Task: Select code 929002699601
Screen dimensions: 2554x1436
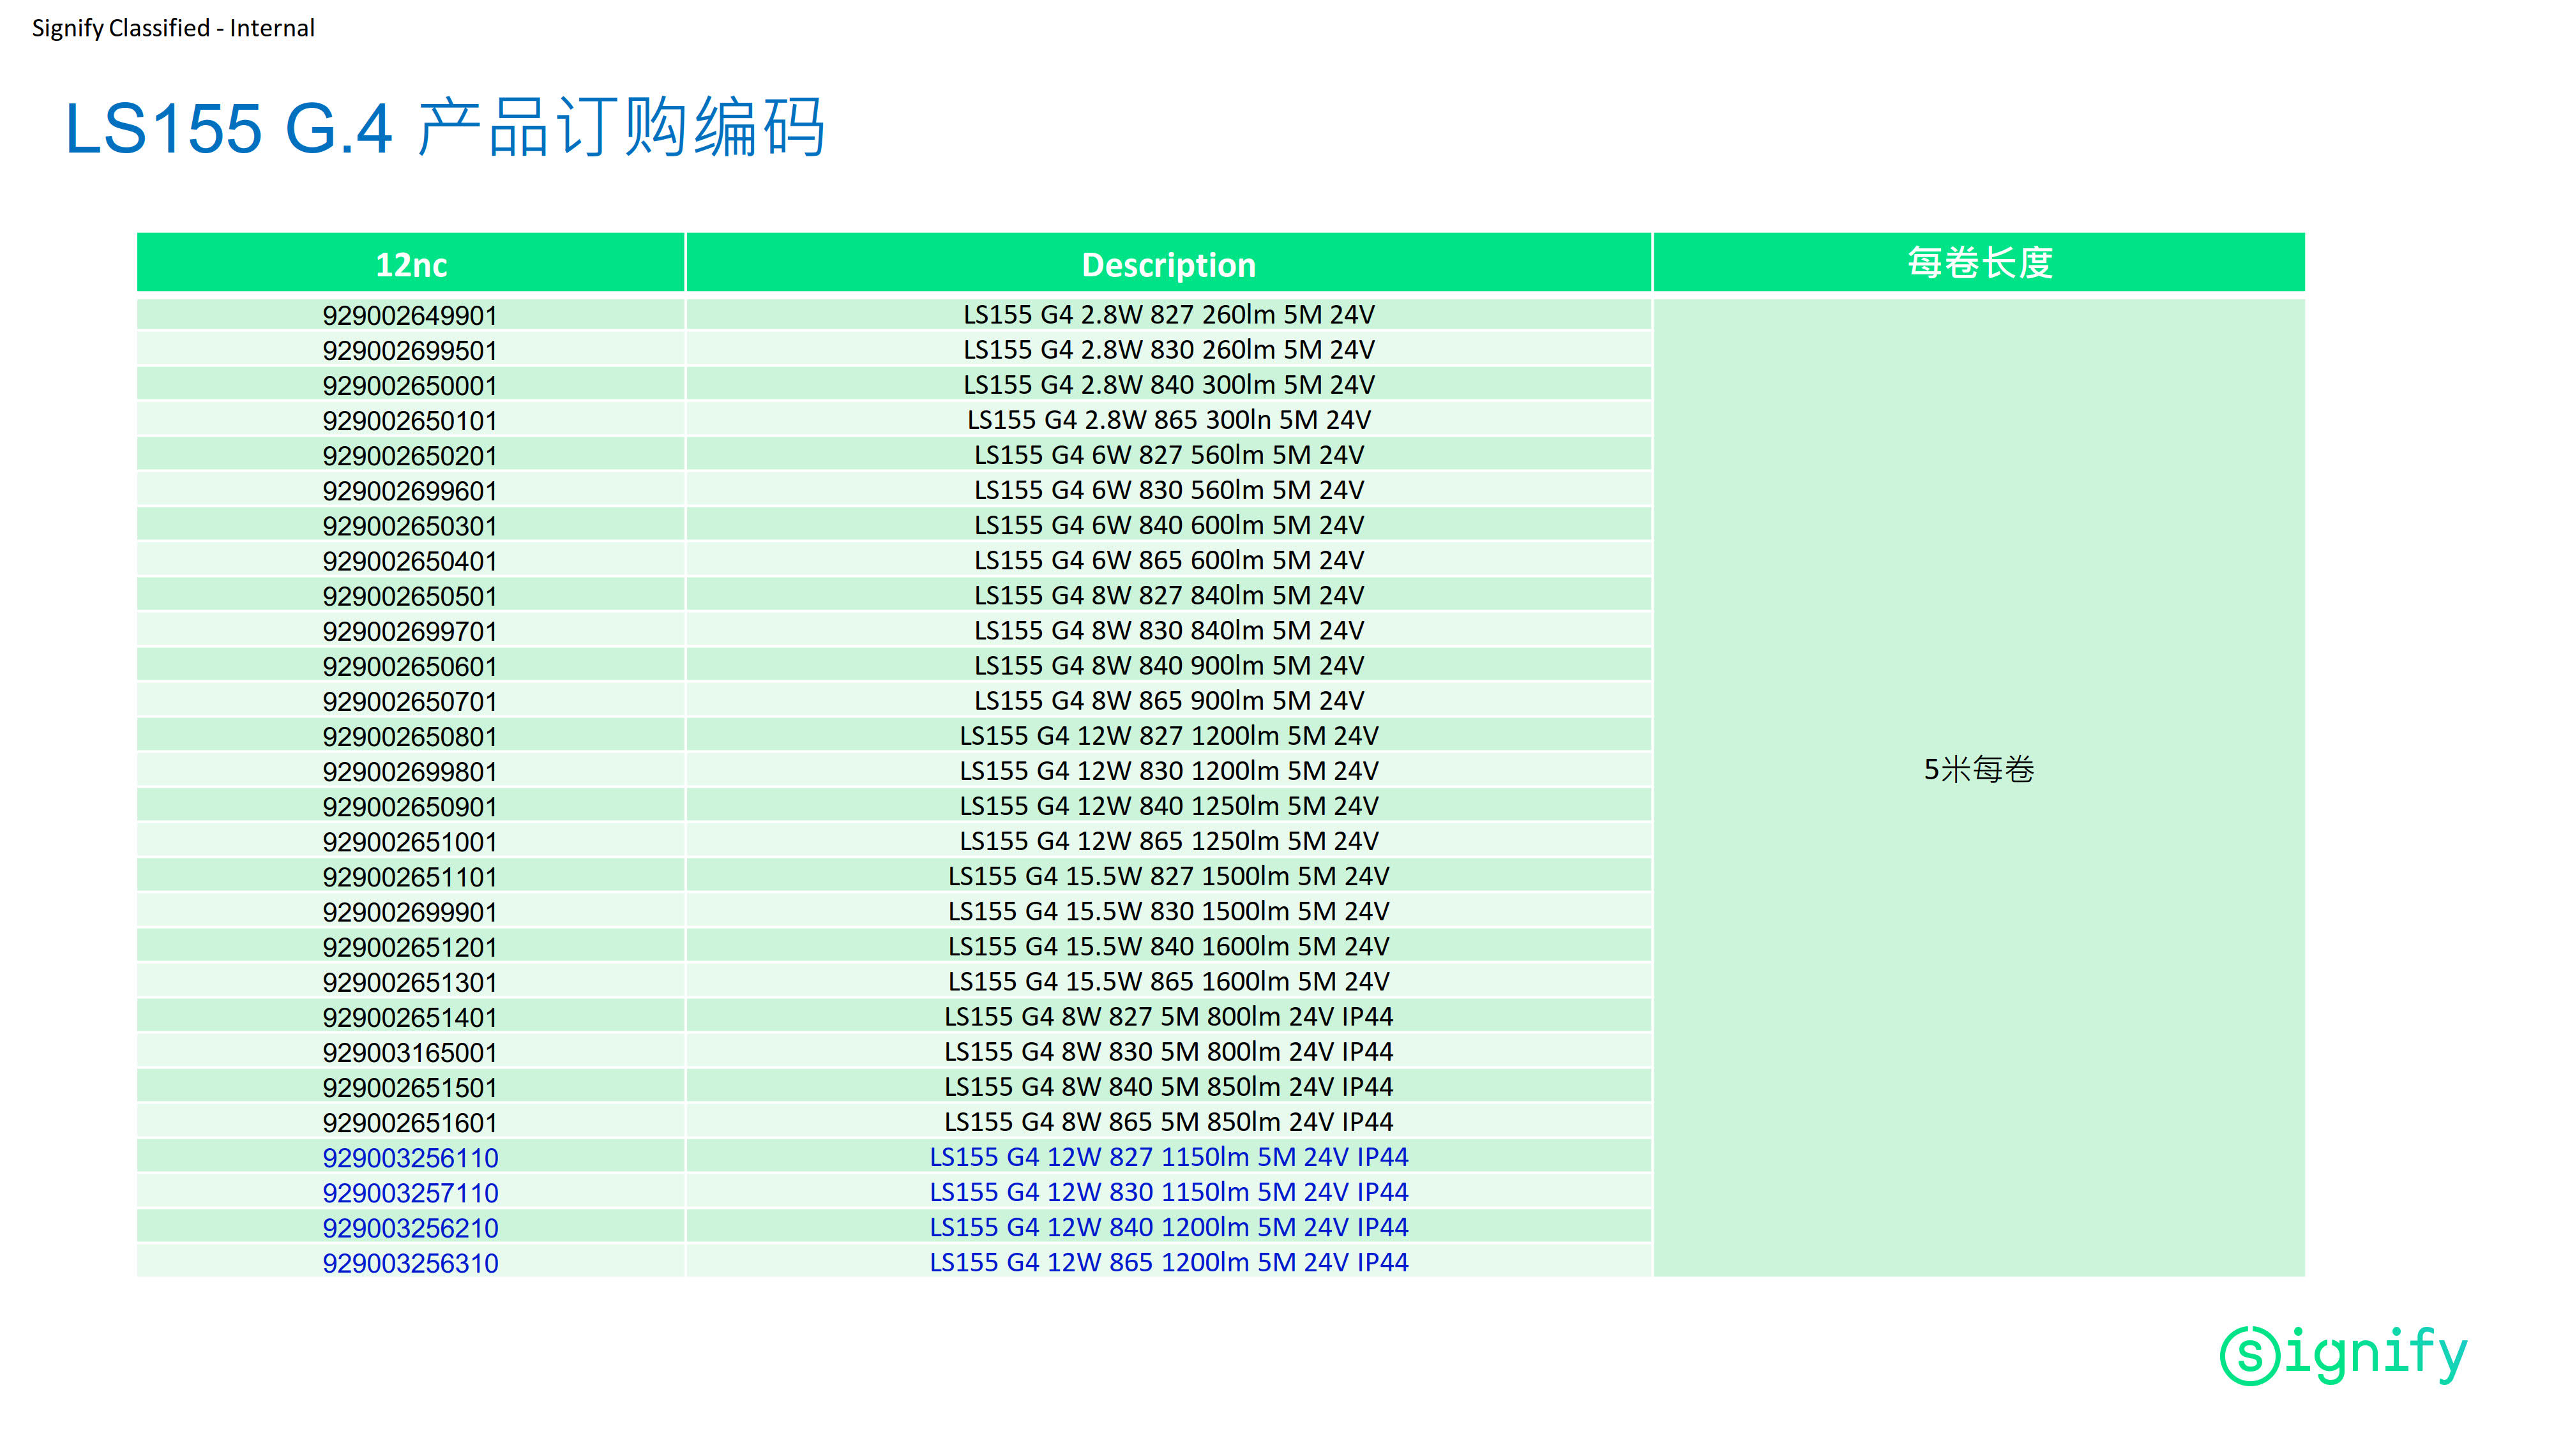Action: [409, 491]
